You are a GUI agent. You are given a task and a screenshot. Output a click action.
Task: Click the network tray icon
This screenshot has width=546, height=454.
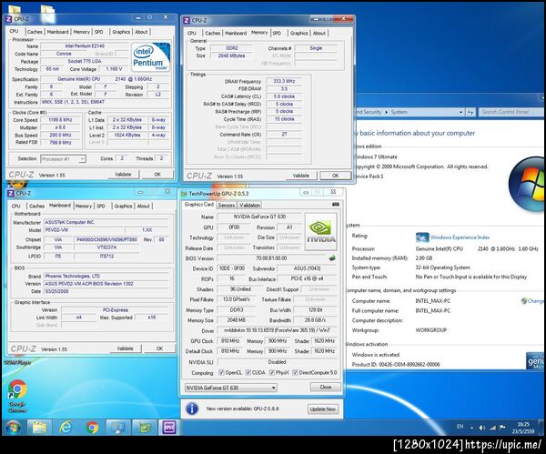click(492, 428)
